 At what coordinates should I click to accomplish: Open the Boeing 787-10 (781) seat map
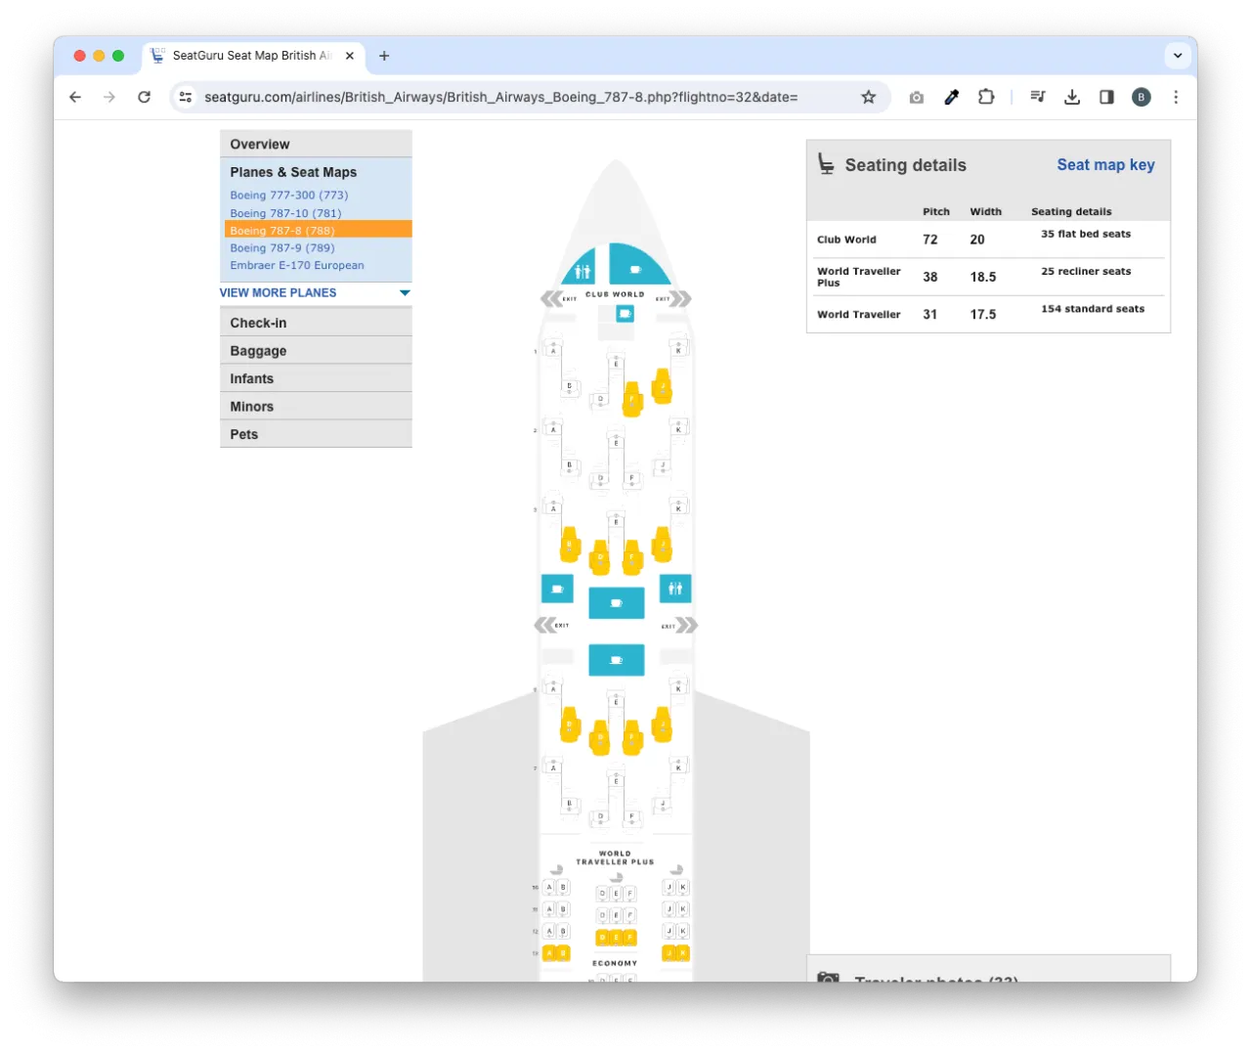[285, 213]
